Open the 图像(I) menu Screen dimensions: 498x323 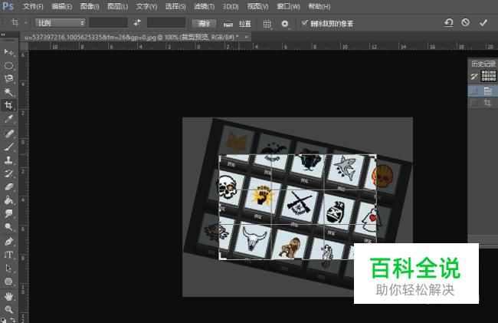[x=90, y=7]
